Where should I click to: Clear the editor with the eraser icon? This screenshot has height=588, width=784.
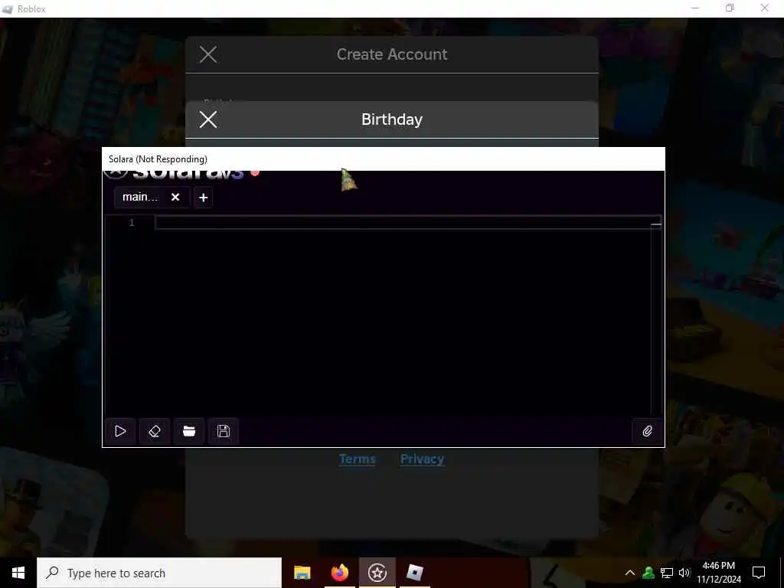[155, 431]
